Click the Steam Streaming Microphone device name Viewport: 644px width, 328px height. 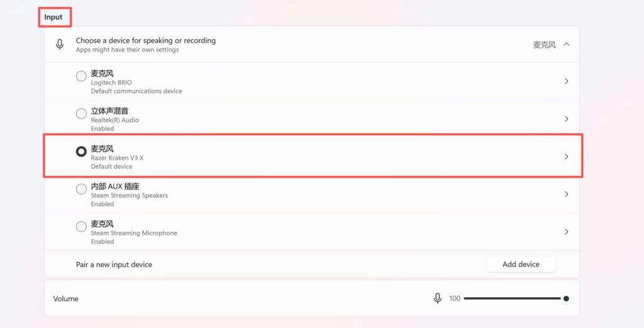134,233
